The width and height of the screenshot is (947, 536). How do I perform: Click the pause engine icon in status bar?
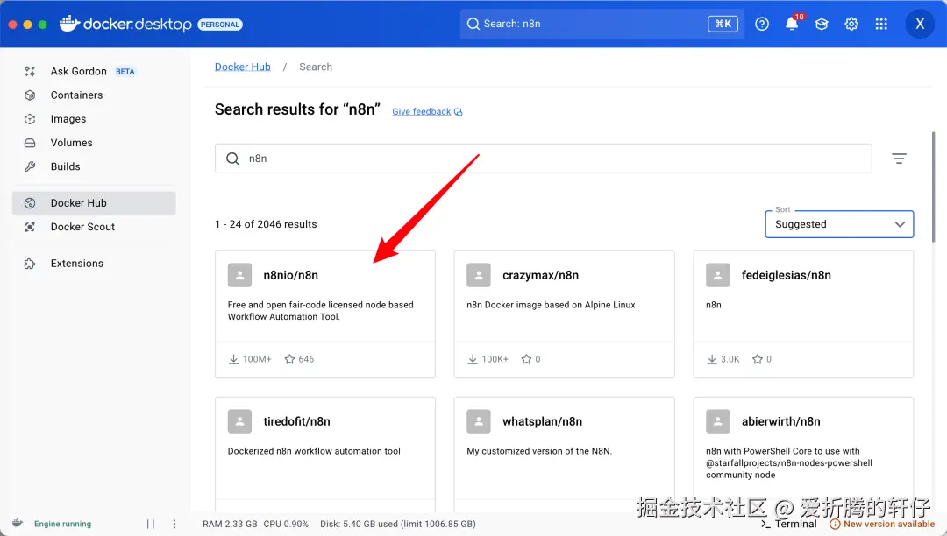click(x=151, y=524)
